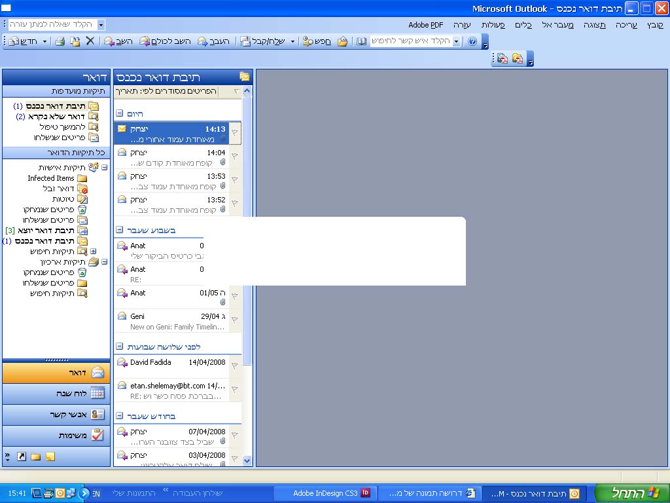Click the השב reply button
The height and width of the screenshot is (503, 670).
(118, 41)
